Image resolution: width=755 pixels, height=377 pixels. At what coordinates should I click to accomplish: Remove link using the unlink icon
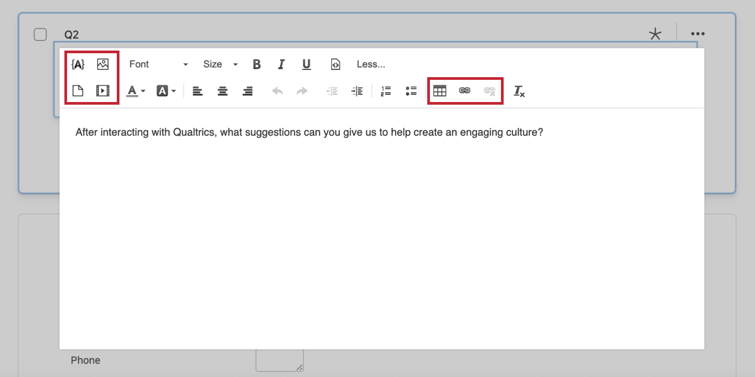pos(489,91)
